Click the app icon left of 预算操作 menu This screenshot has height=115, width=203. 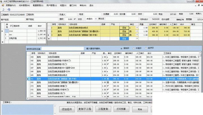(3, 5)
